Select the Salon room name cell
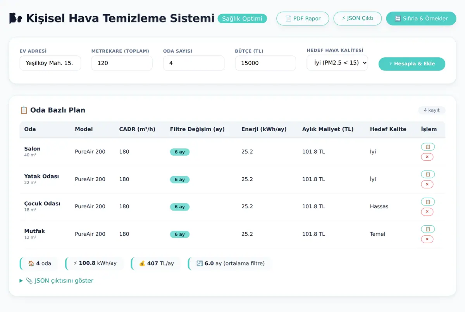This screenshot has width=465, height=312. (32, 149)
